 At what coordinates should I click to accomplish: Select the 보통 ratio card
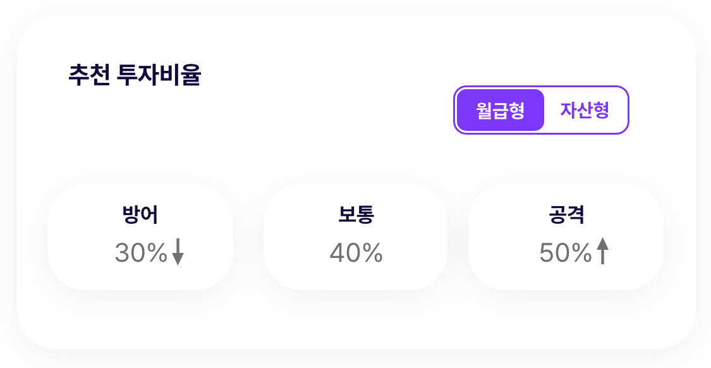(x=355, y=236)
